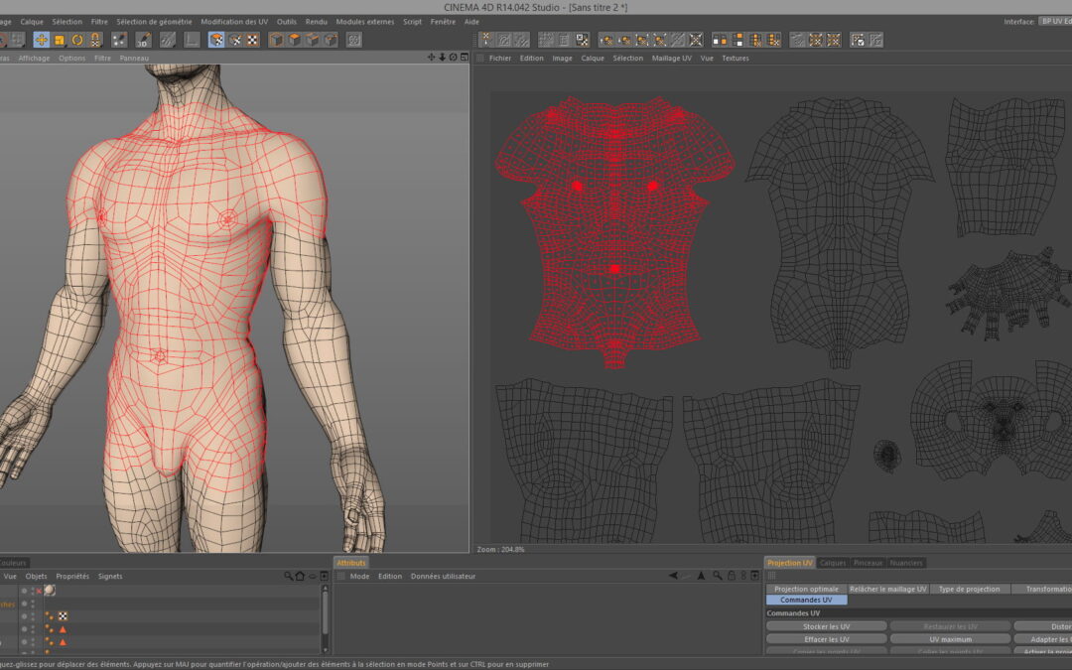Viewport: 1072px width, 670px height.
Task: Click the viewport rotate camera icon
Action: pyautogui.click(x=453, y=58)
